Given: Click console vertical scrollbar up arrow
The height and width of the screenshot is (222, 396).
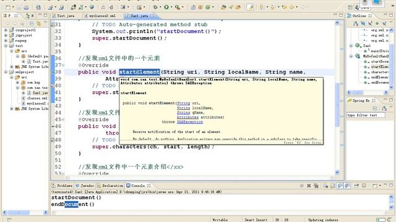Looking at the screenshot, I should [x=391, y=197].
